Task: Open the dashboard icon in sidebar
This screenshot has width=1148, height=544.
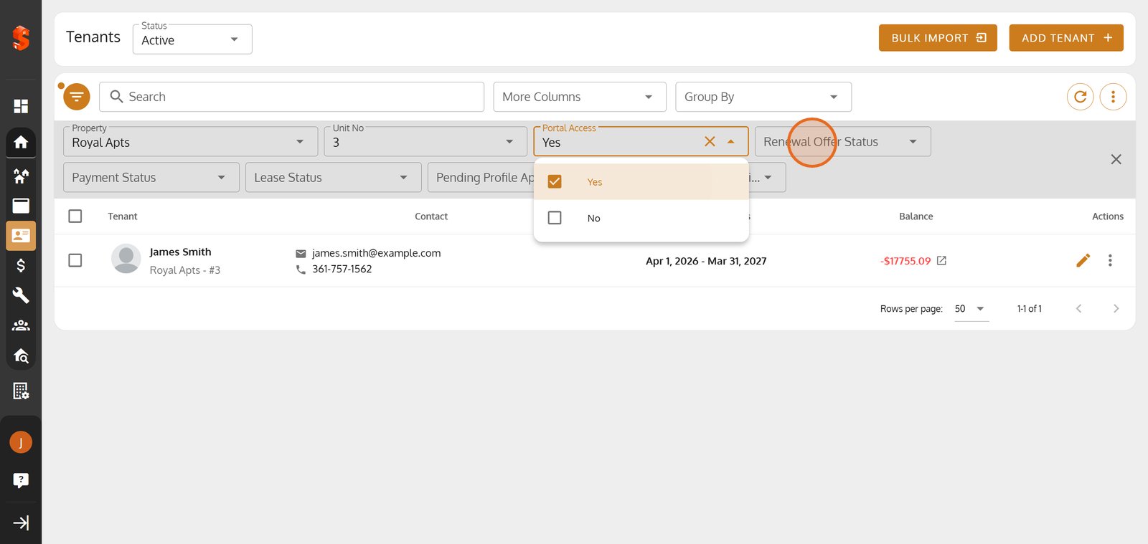Action: tap(21, 106)
